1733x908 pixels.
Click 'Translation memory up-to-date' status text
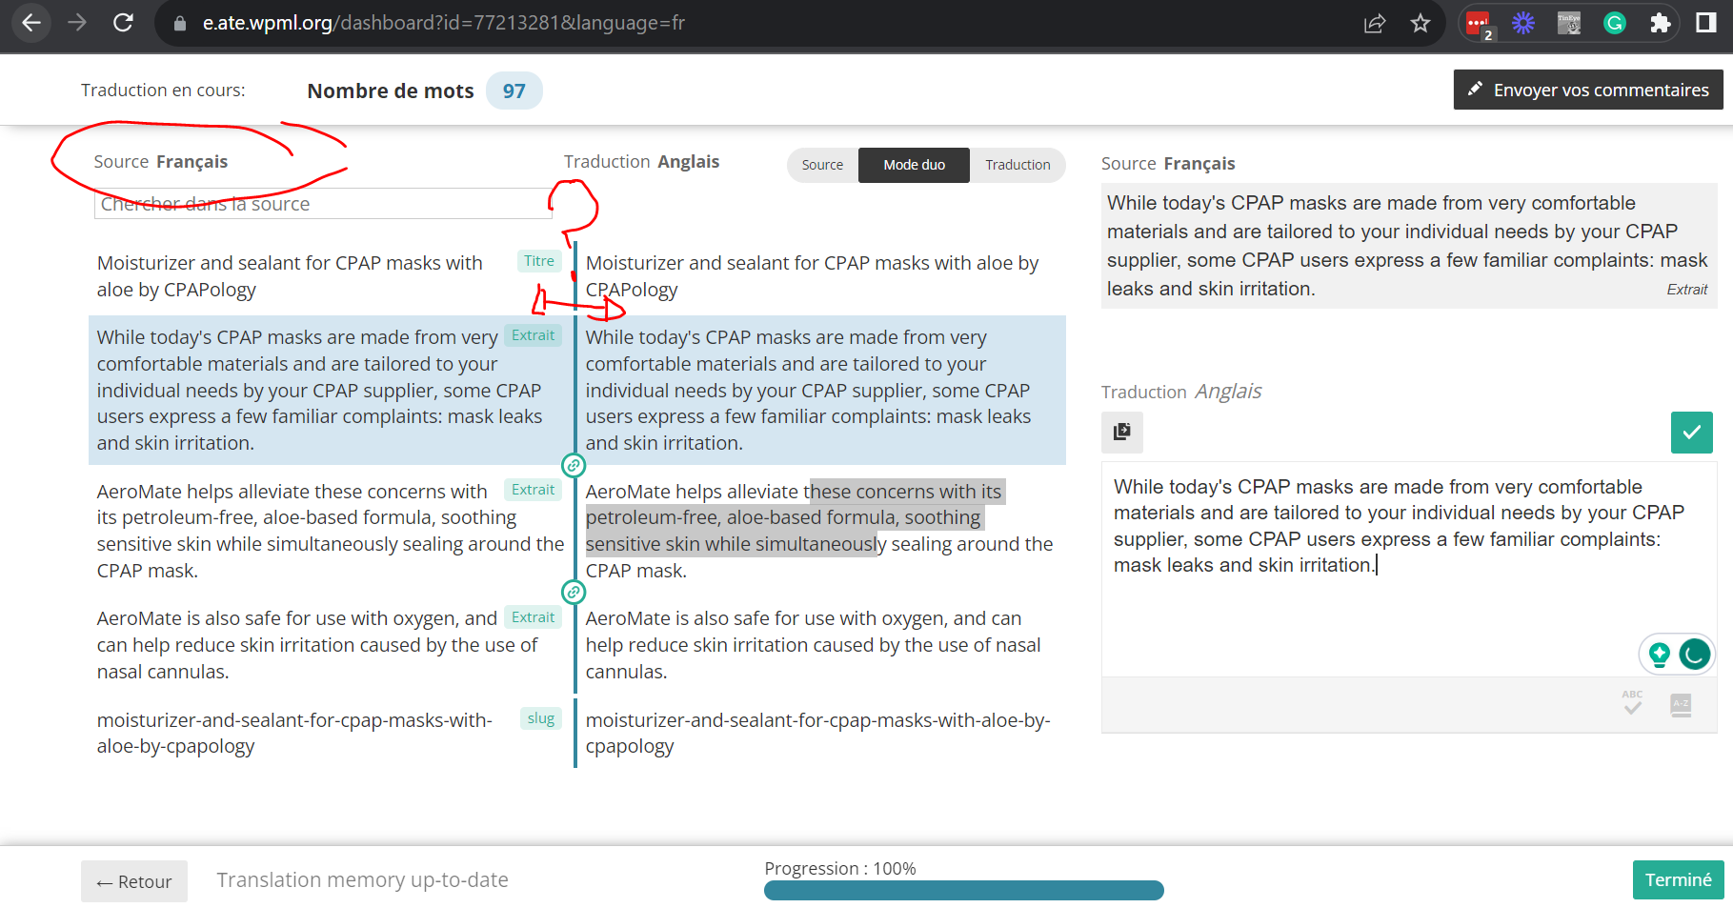[x=362, y=879]
